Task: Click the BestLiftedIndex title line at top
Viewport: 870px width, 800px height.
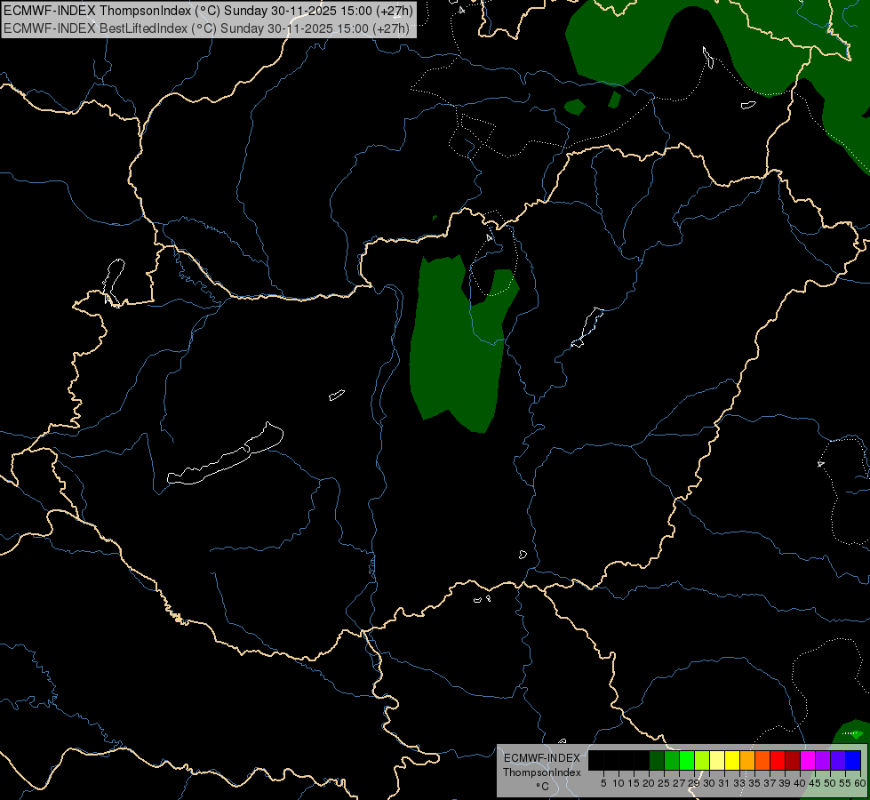Action: (x=206, y=28)
